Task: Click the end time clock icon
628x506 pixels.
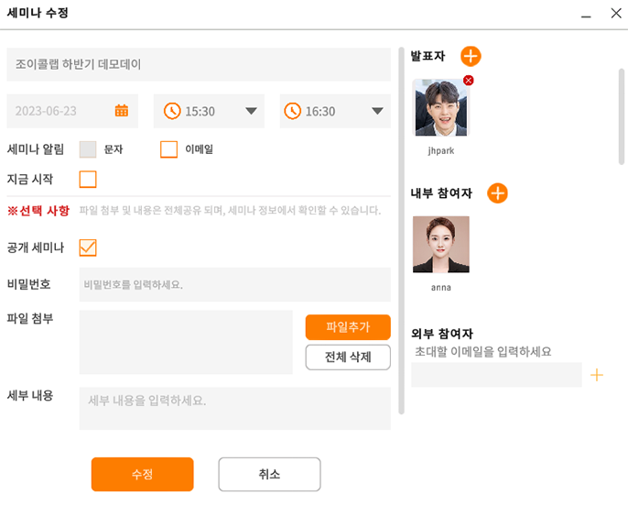Action: 292,111
